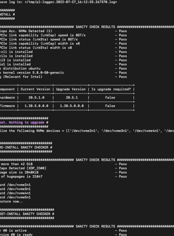The height and width of the screenshot is (236, 174).
Task: Click the 'ard /dev/nvme2n1' line
Action: tap(15, 185)
